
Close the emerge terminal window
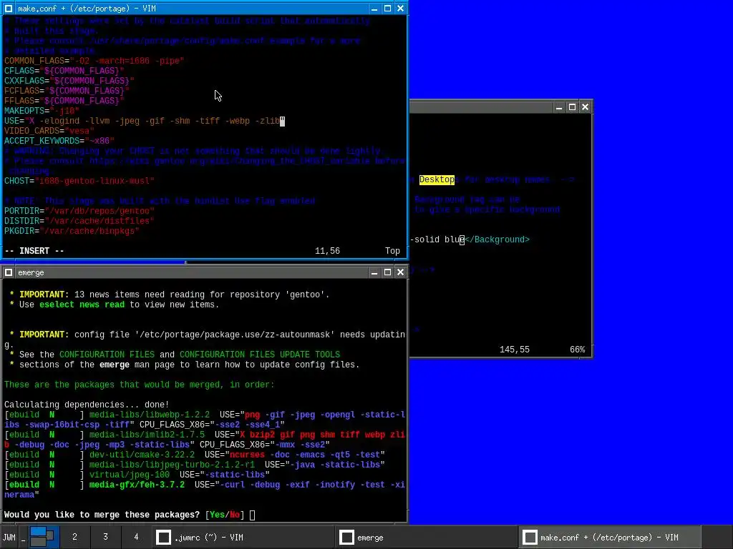[x=401, y=272]
